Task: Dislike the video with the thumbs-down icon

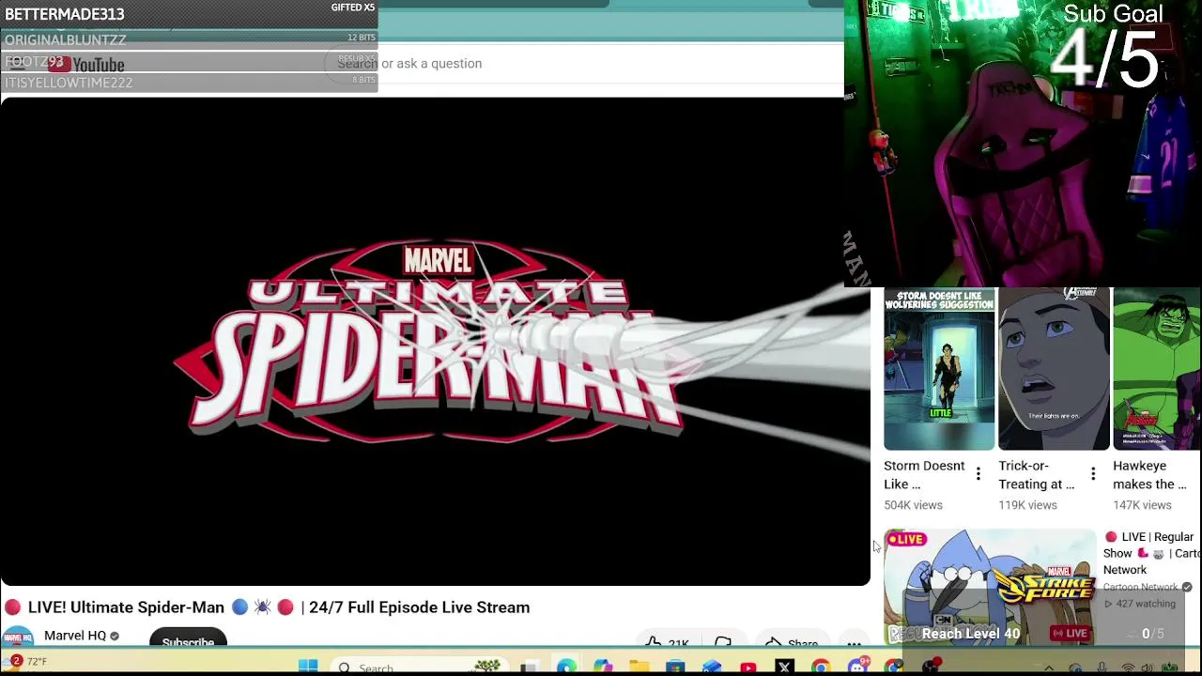Action: [x=722, y=642]
